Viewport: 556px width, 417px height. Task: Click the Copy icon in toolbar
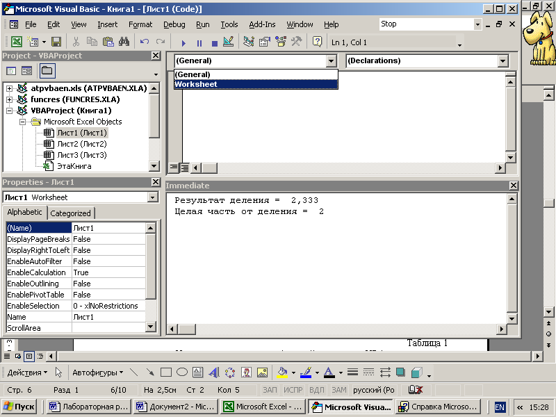pyautogui.click(x=92, y=42)
